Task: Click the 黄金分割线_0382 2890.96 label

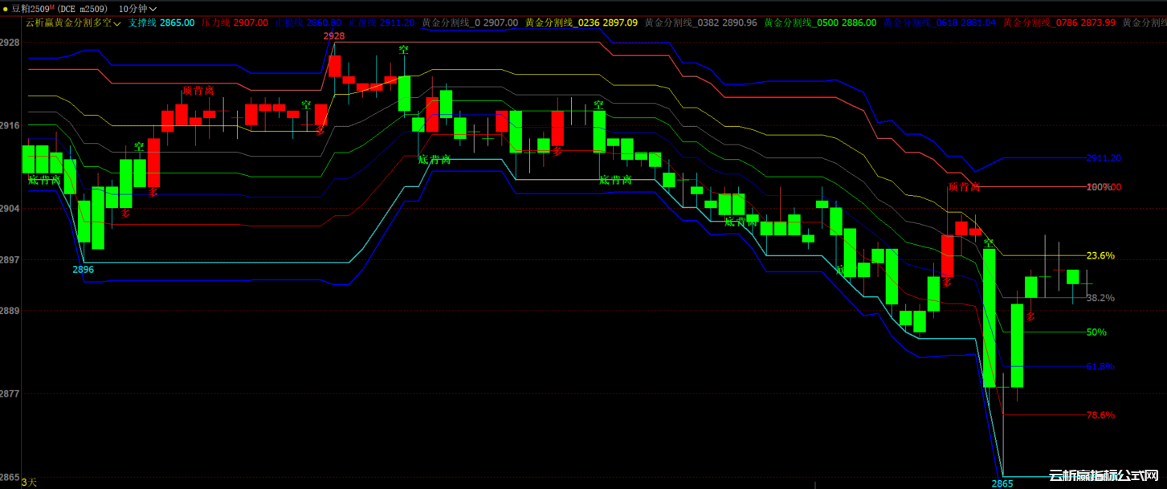Action: pyautogui.click(x=701, y=23)
